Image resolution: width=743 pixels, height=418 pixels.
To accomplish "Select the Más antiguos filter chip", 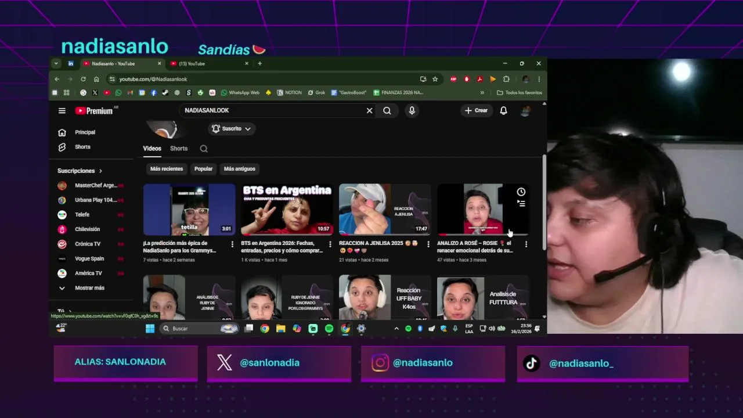I will click(240, 169).
